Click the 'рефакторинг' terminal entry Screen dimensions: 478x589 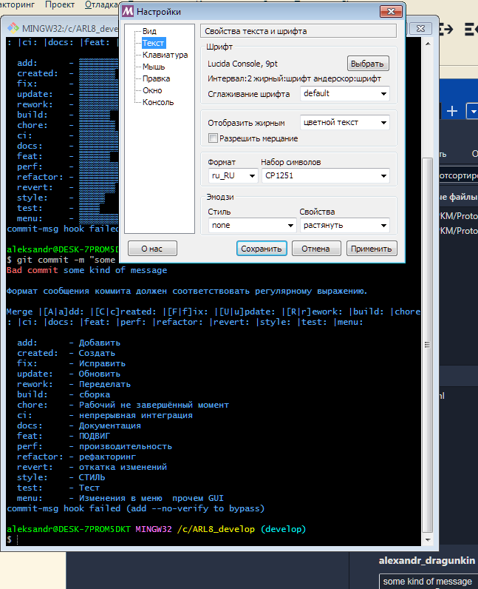click(x=107, y=457)
